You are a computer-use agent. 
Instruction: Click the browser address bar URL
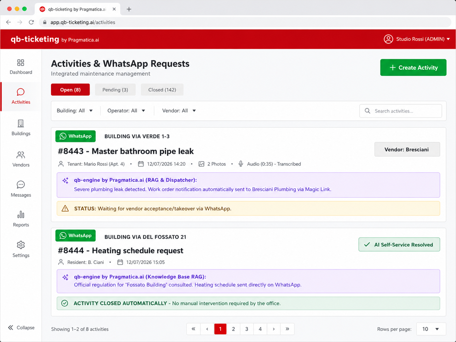click(x=83, y=22)
